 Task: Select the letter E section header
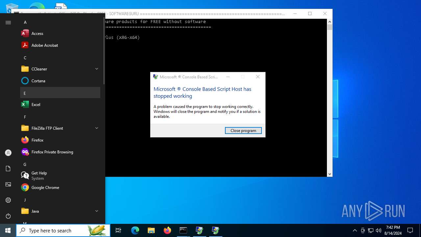60,93
